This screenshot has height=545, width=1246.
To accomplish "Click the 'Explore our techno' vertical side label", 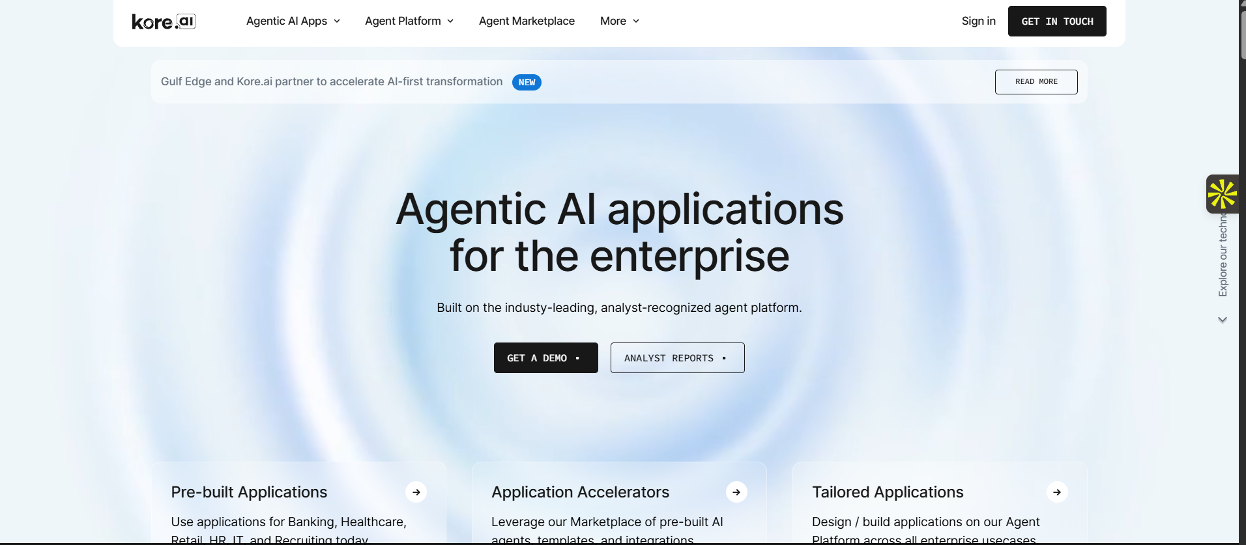I will 1223,255.
